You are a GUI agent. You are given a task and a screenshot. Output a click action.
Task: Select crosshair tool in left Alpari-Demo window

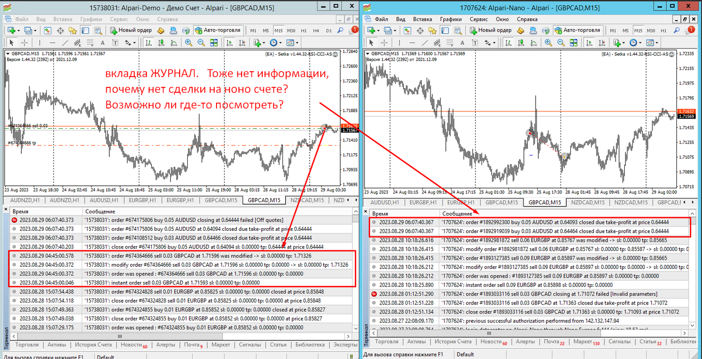(24, 42)
